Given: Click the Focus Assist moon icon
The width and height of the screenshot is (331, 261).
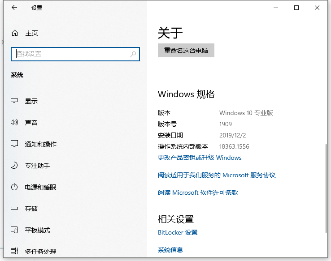Looking at the screenshot, I should [14, 166].
